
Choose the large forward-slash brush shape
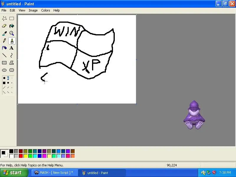(x=4, y=88)
